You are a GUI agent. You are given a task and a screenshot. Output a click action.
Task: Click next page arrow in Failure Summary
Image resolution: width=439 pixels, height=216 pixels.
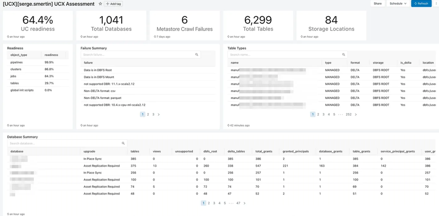click(x=159, y=114)
